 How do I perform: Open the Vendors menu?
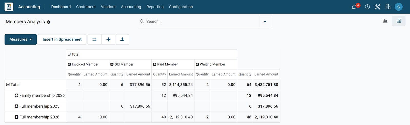108,7
